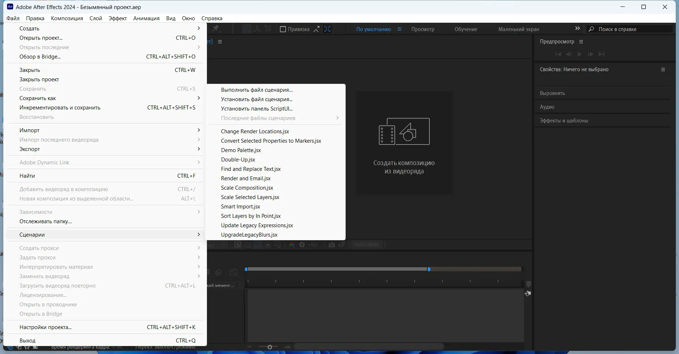Expand the Импорт submenu
The image size is (679, 354).
click(199, 130)
